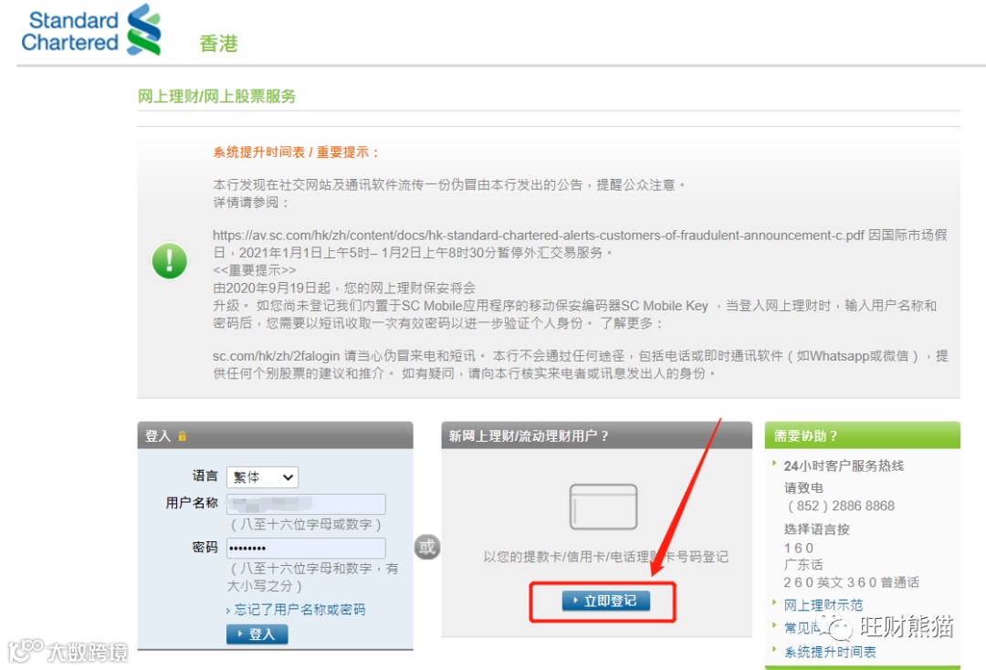The height and width of the screenshot is (670, 986).
Task: Click the Standard Chartered logo
Action: [91, 30]
